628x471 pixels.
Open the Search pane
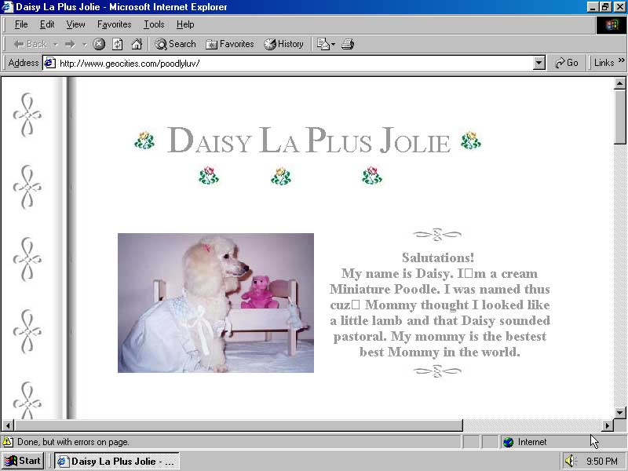coord(175,44)
